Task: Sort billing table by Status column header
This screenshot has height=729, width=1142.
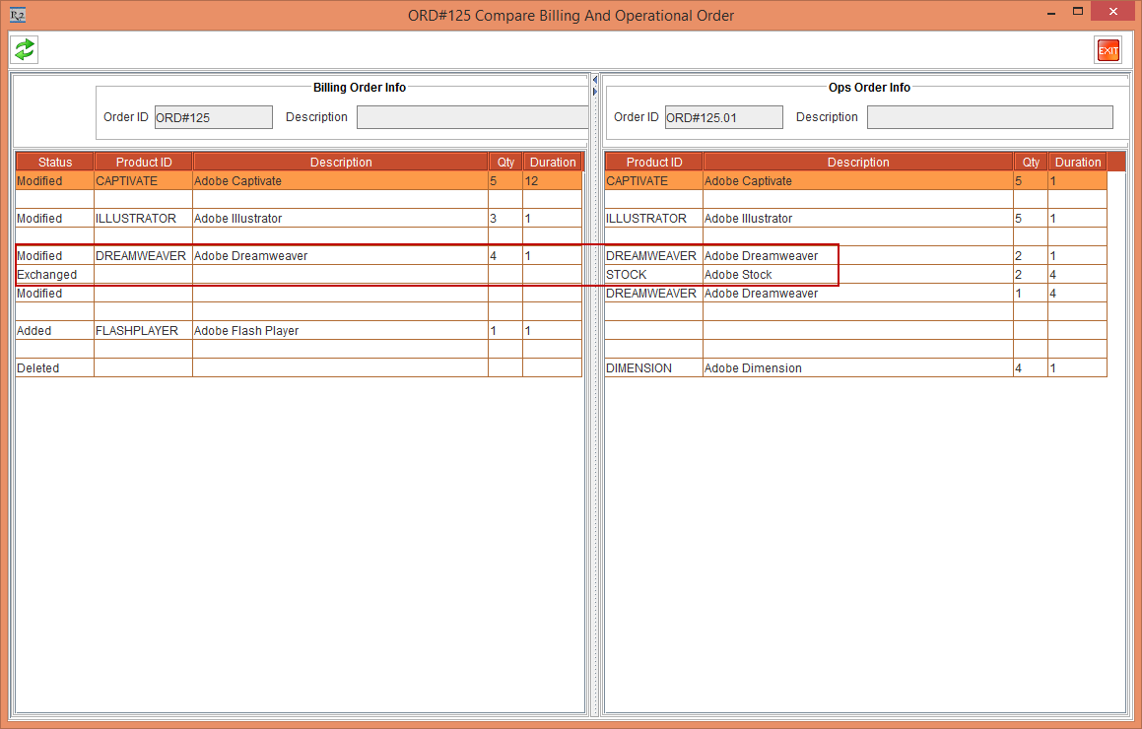Action: (55, 163)
